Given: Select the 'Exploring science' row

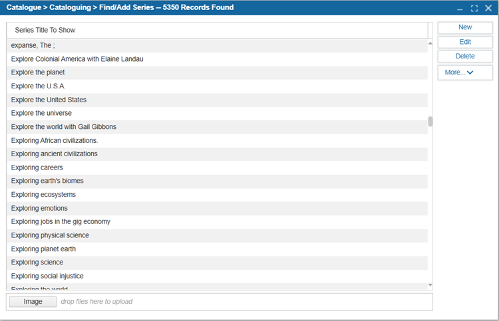Looking at the screenshot, I should click(x=217, y=263).
